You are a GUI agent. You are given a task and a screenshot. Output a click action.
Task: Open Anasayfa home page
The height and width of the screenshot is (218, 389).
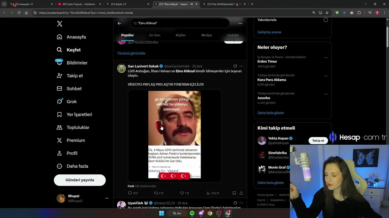click(x=71, y=37)
